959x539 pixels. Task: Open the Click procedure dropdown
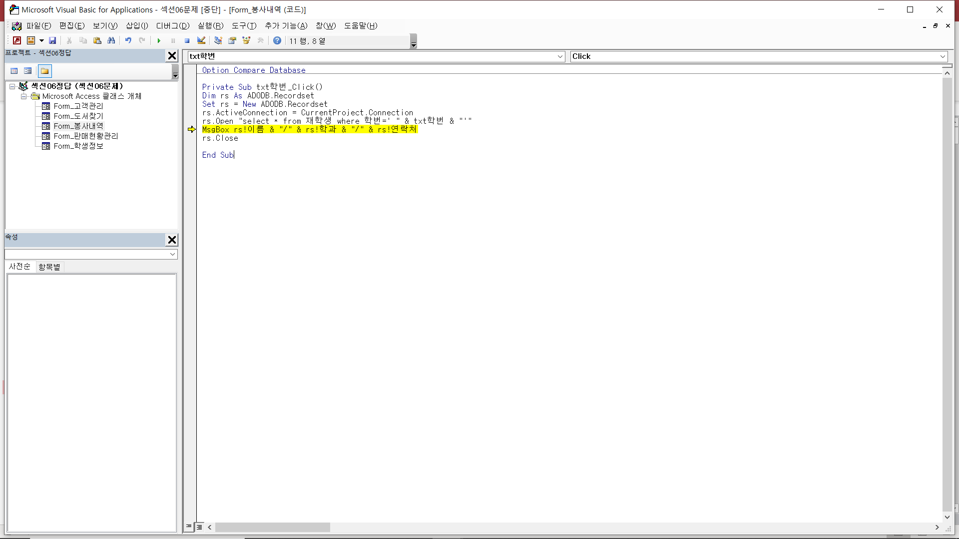tap(943, 56)
